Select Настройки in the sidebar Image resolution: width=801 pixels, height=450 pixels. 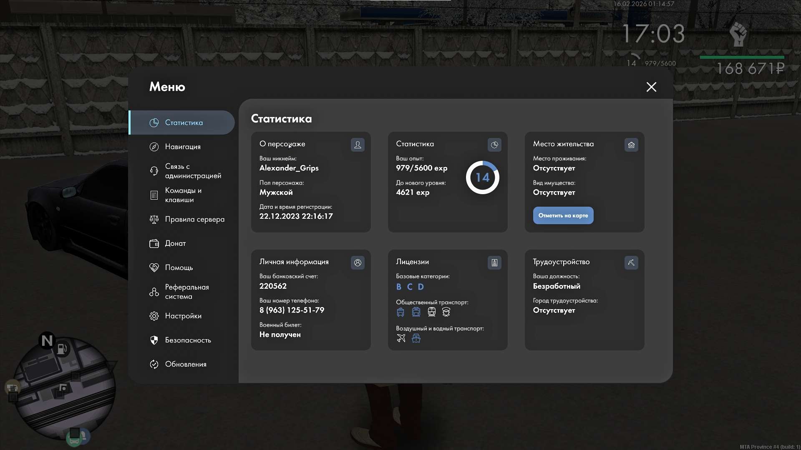click(x=183, y=316)
